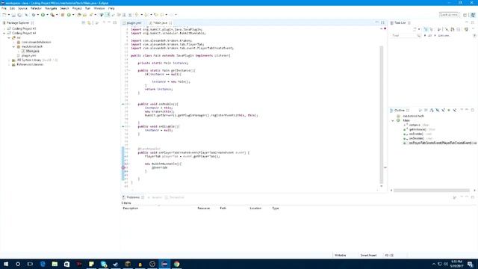The width and height of the screenshot is (478, 269).
Task: Open the Eclipse icon in the taskbar
Action: point(164,264)
